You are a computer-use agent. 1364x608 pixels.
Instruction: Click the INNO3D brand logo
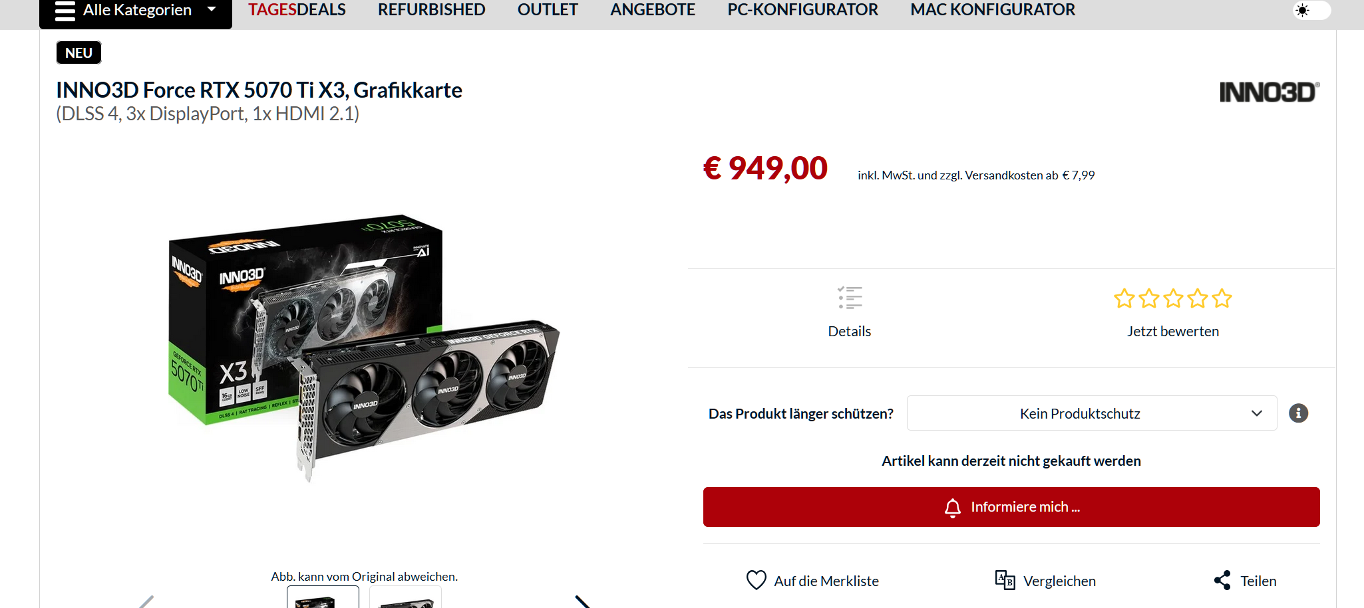[x=1270, y=92]
